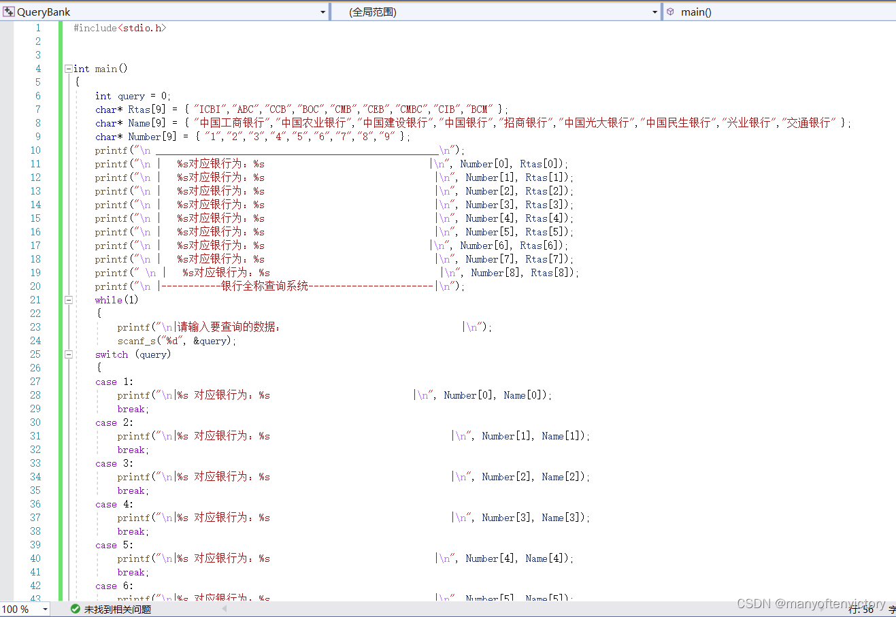The height and width of the screenshot is (617, 896).
Task: Click the switch (query) statement
Action: (x=133, y=354)
